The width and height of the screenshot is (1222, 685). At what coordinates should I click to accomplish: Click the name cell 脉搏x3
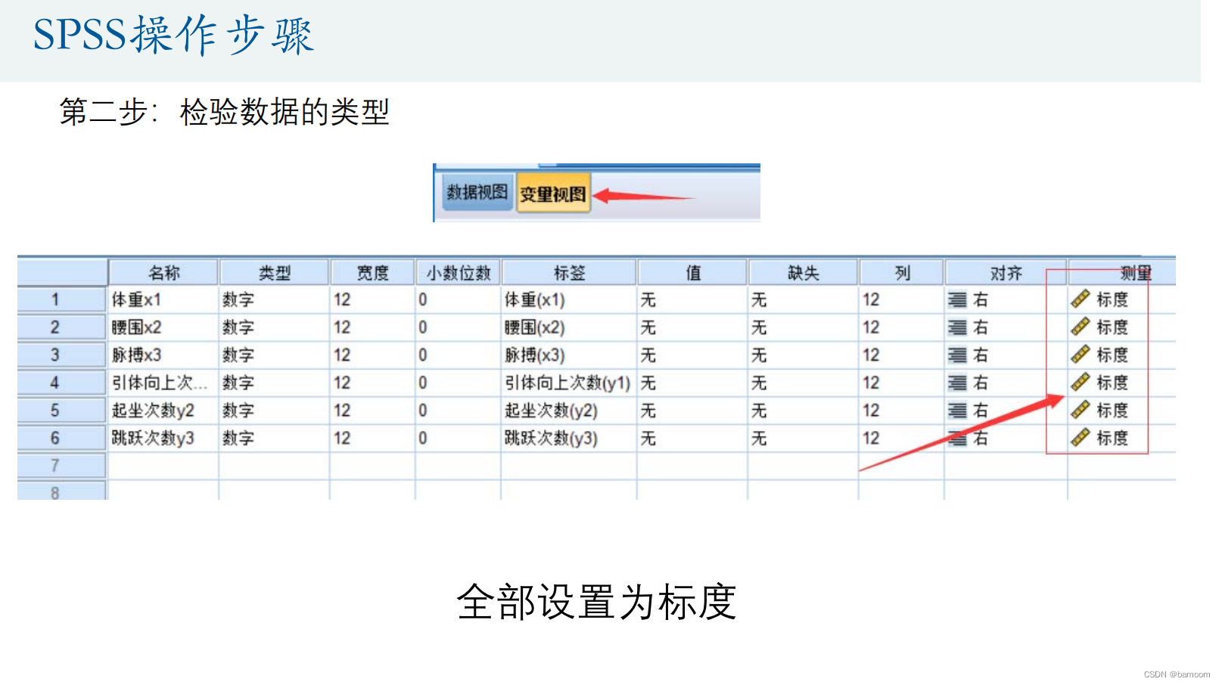[x=163, y=355]
